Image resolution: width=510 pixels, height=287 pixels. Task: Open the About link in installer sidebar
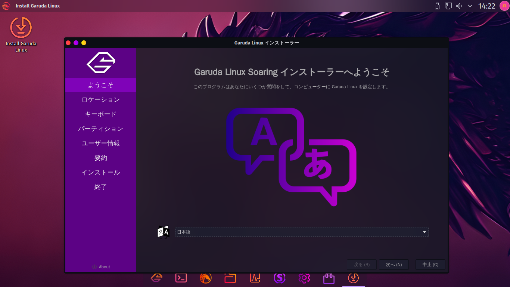[x=101, y=267]
